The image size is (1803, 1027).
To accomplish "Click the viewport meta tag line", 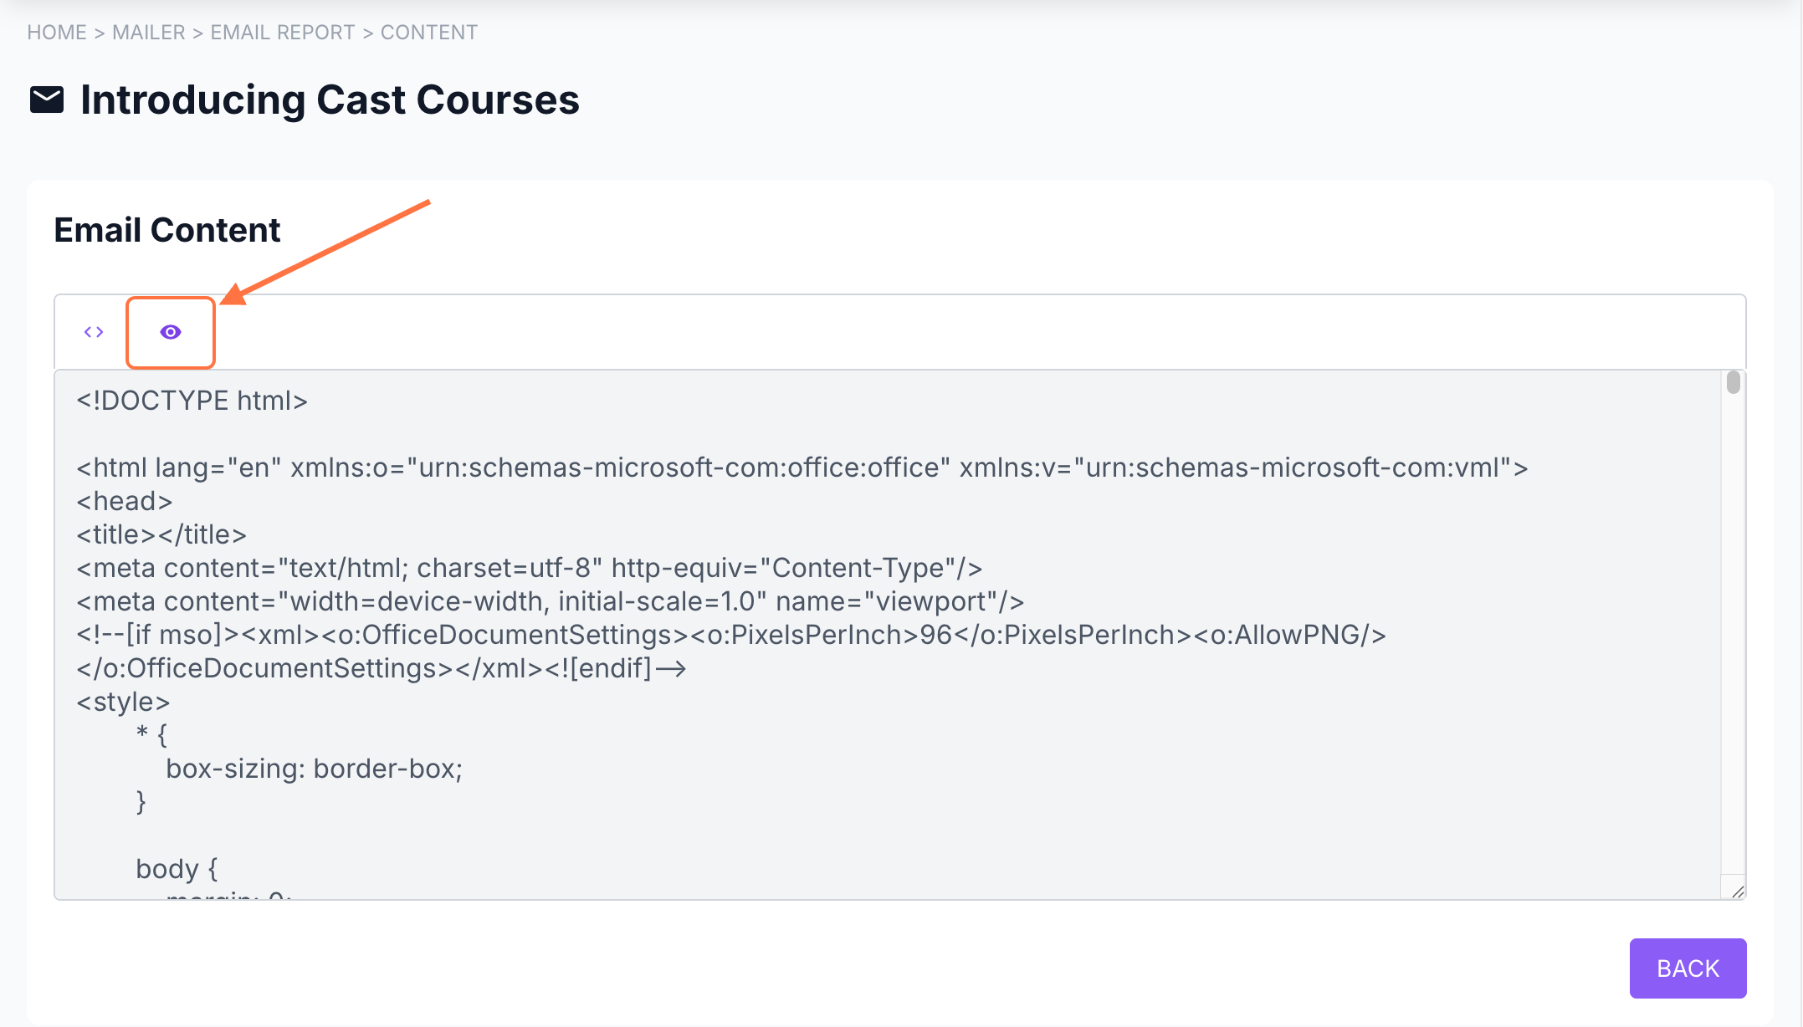I will (x=550, y=601).
